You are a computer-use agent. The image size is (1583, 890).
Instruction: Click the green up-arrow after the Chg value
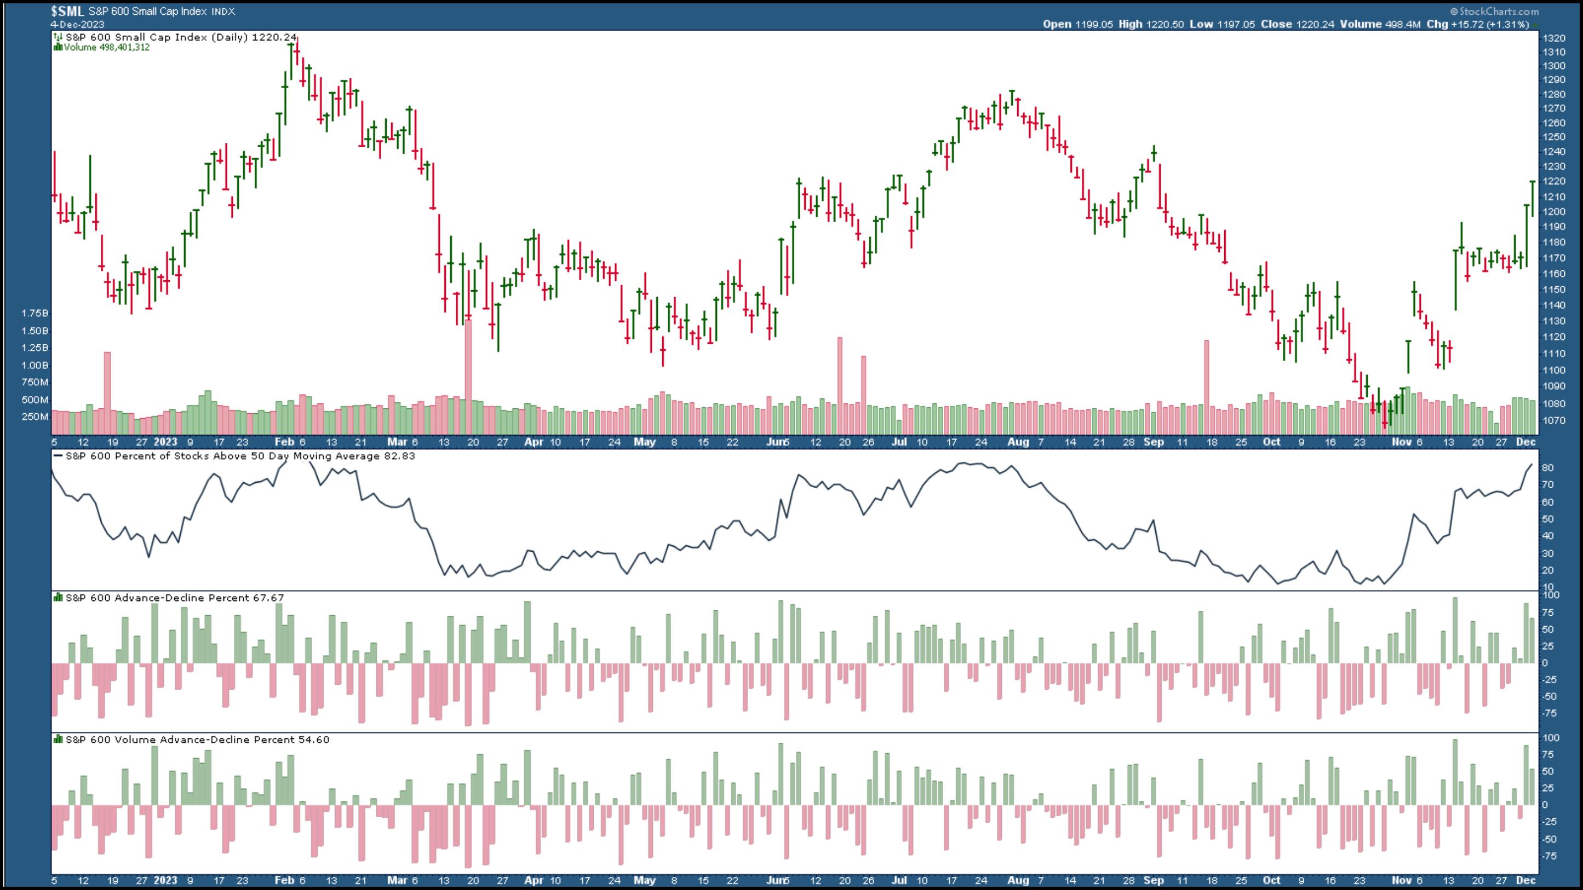1535,25
